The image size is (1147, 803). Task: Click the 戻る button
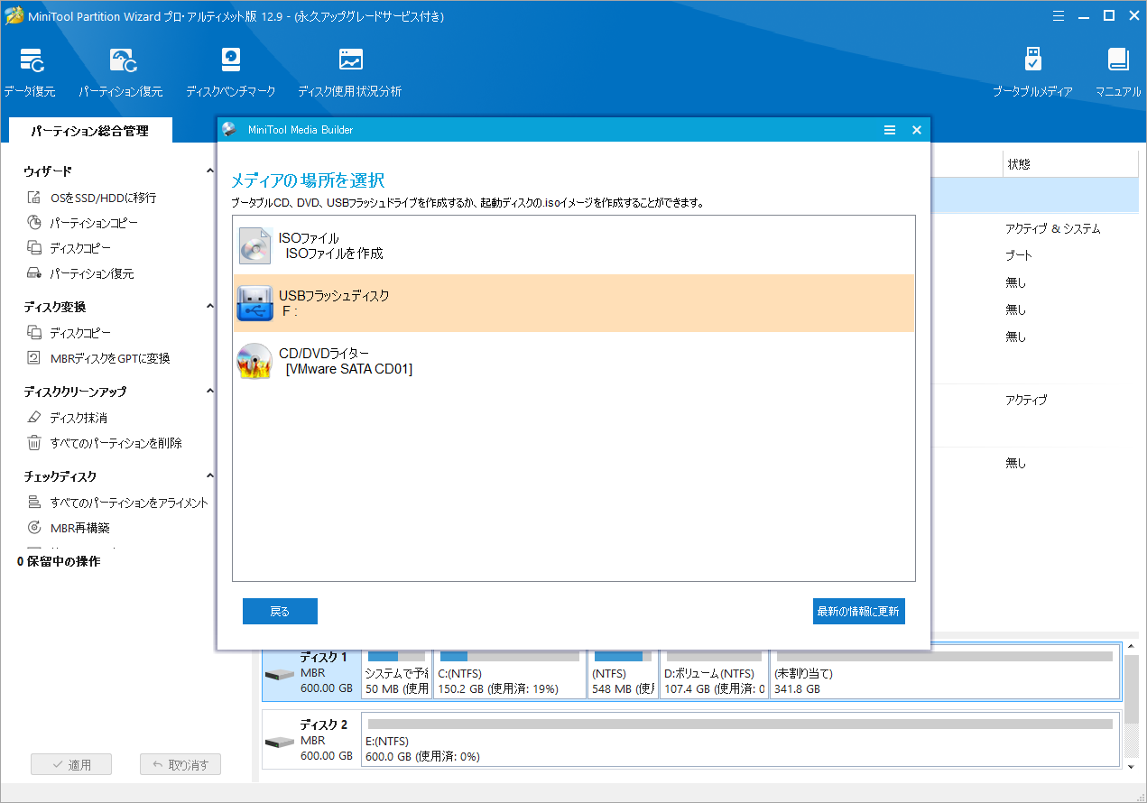(x=280, y=612)
